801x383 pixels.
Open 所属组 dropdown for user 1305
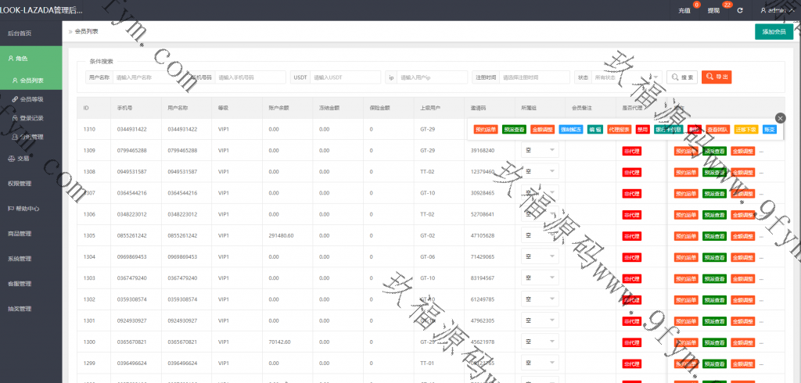pos(540,234)
